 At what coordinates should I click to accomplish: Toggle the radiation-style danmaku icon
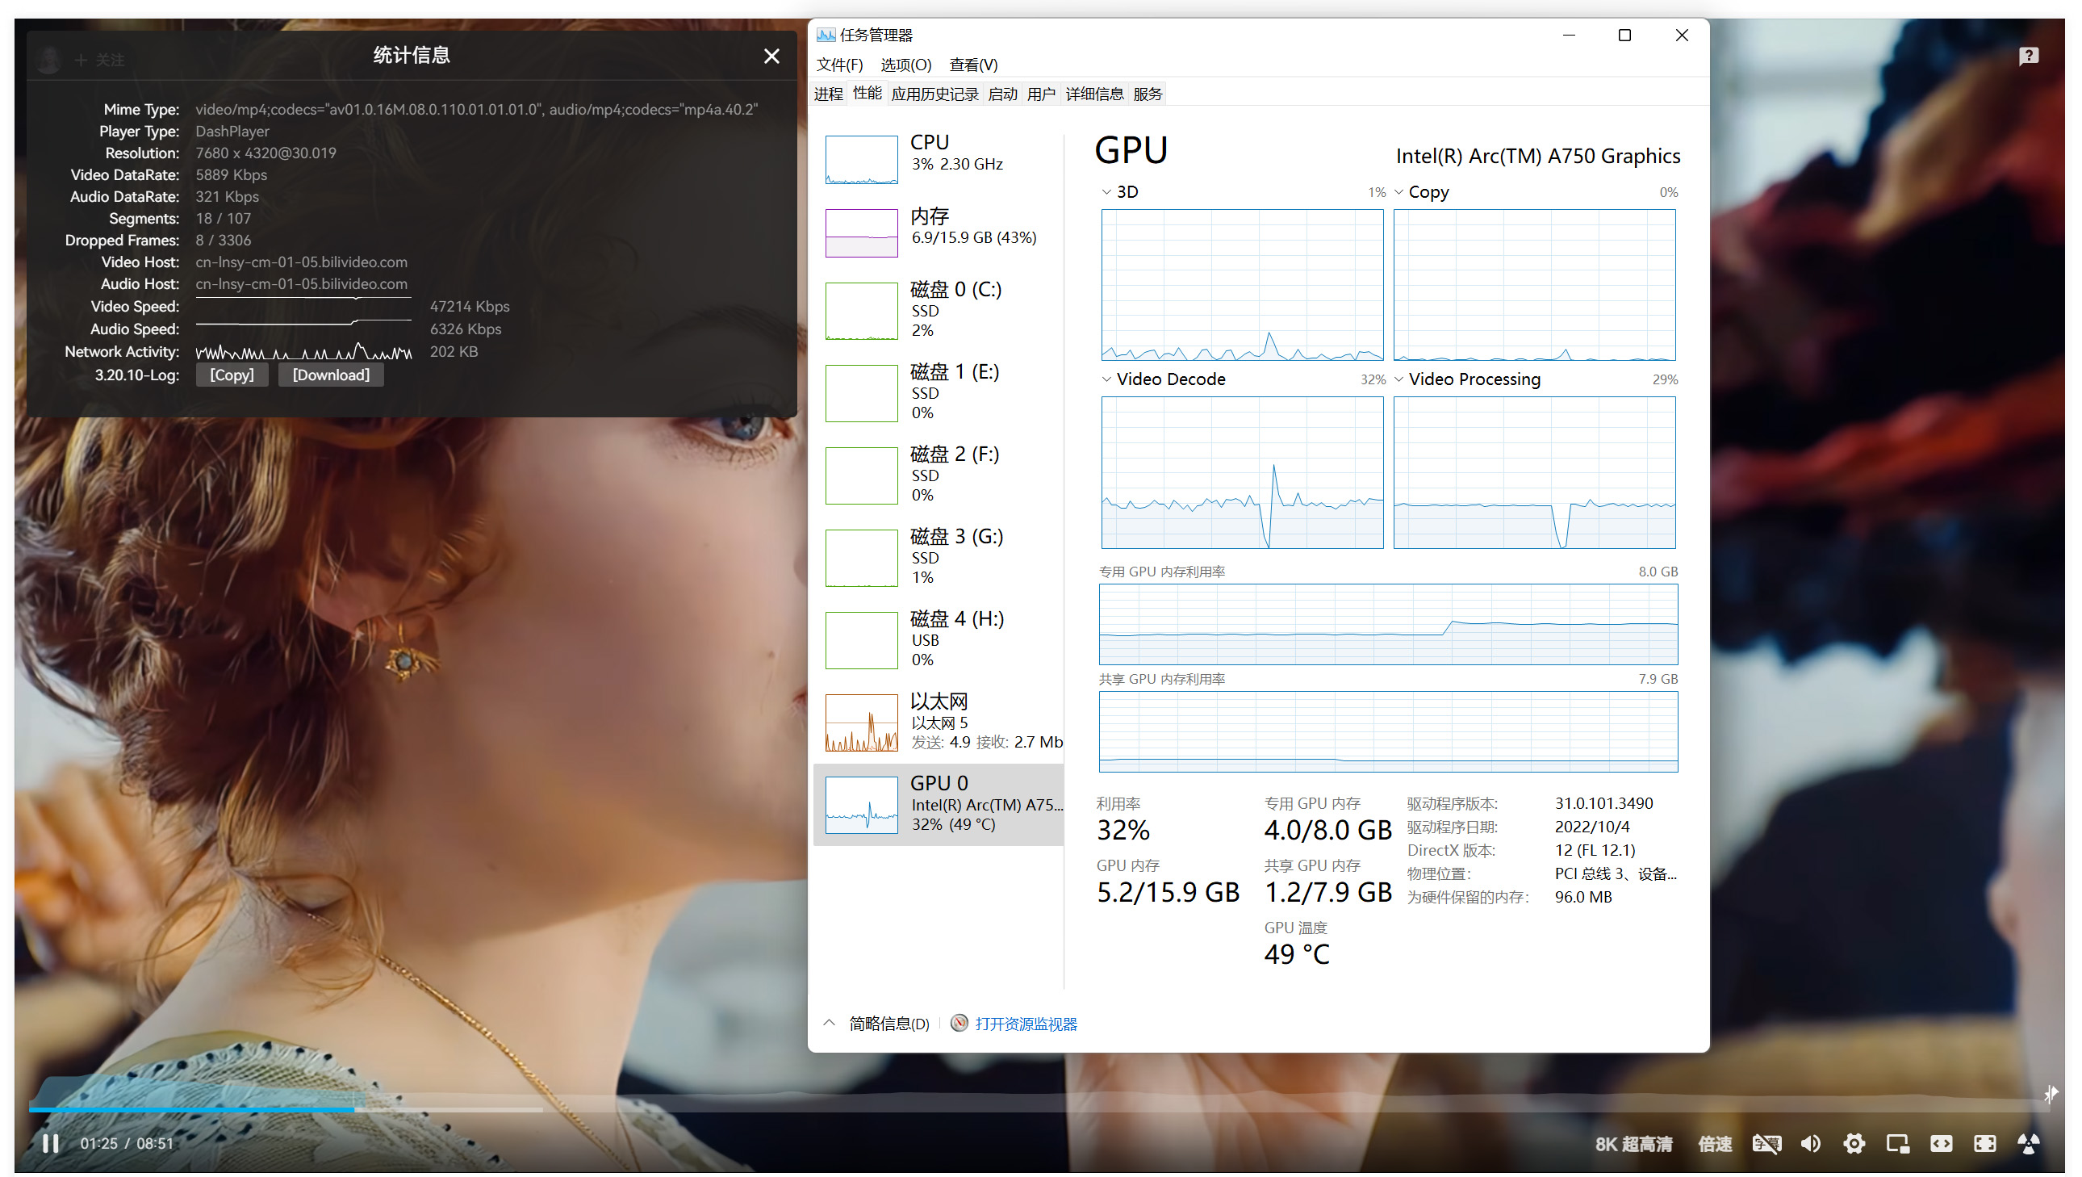click(2030, 1143)
